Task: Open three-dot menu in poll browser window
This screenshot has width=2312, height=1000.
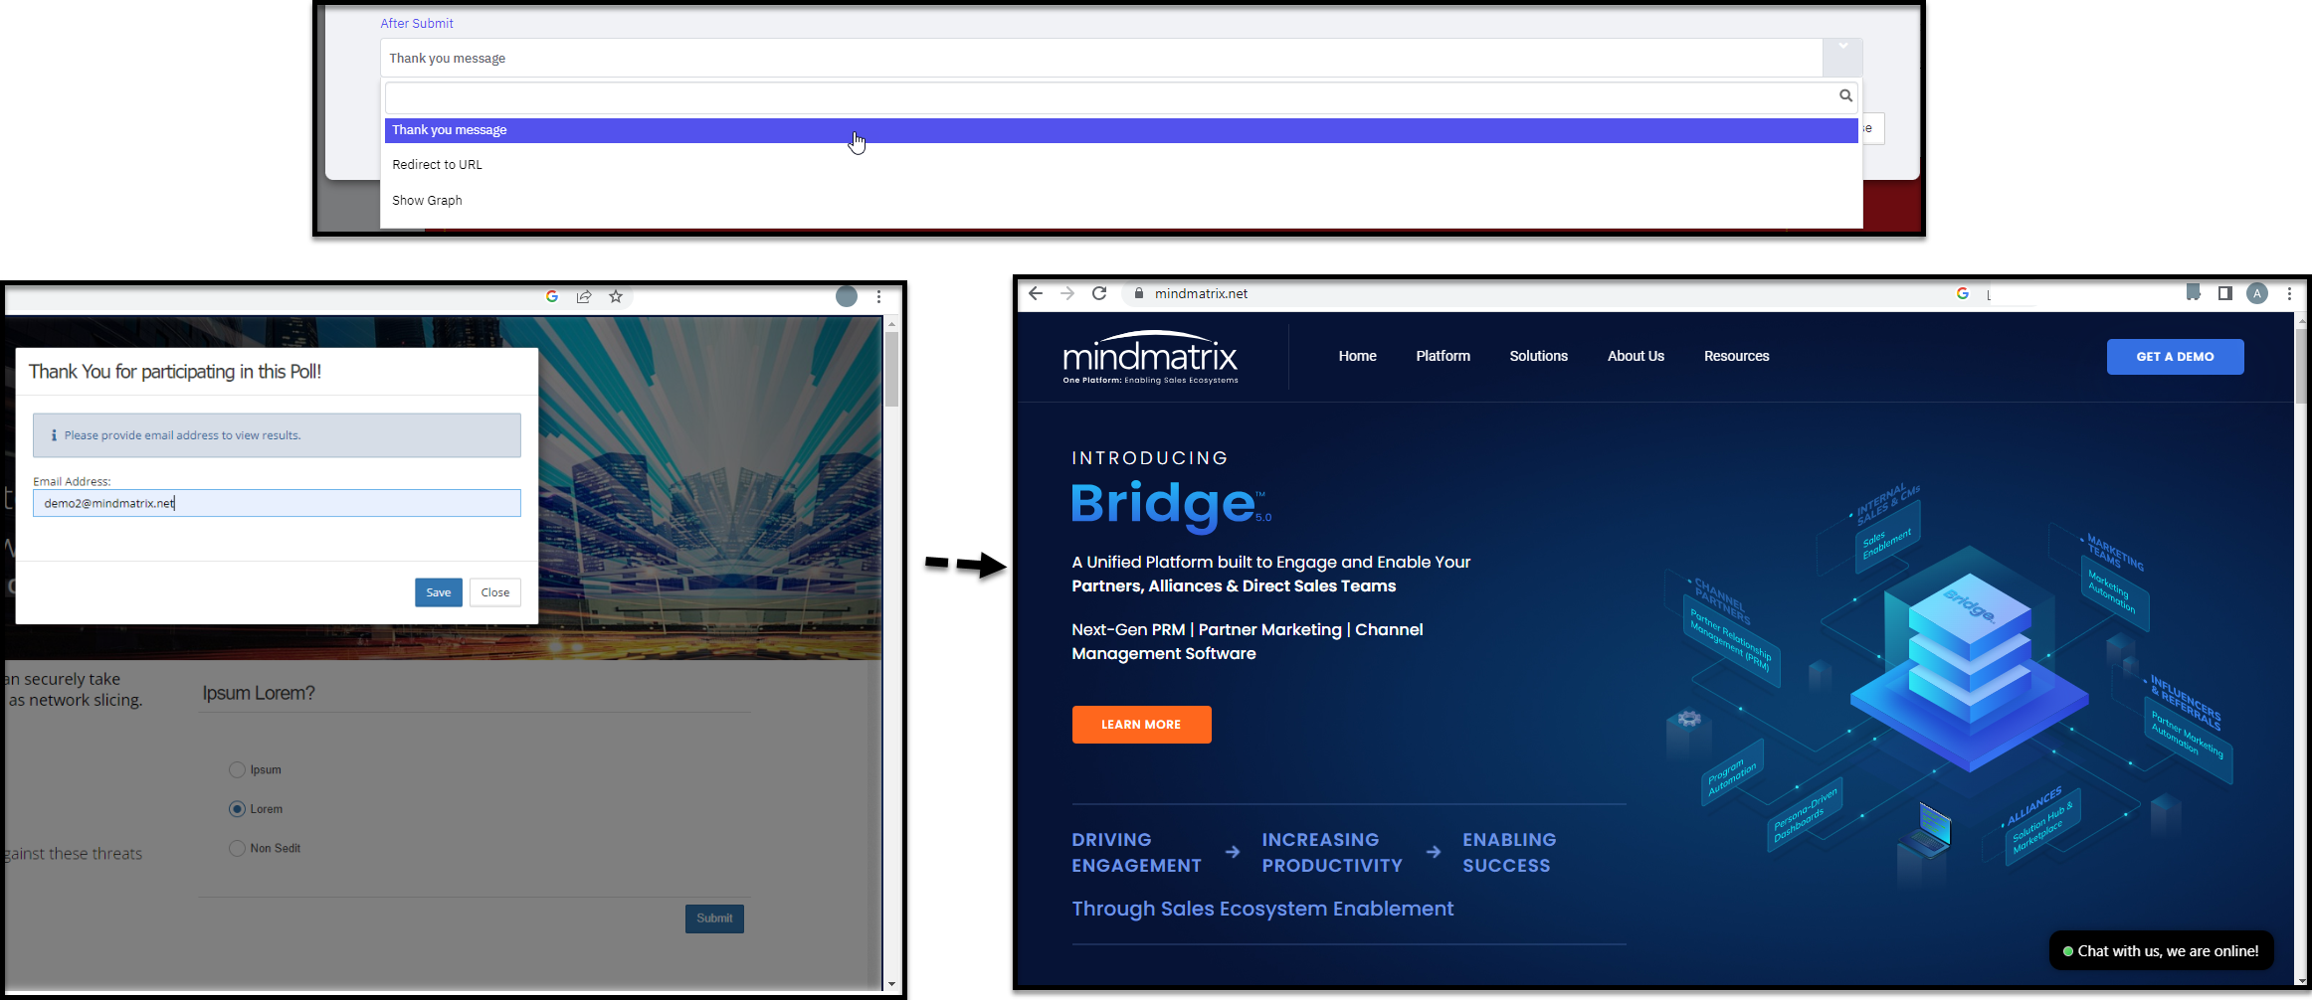Action: (878, 296)
